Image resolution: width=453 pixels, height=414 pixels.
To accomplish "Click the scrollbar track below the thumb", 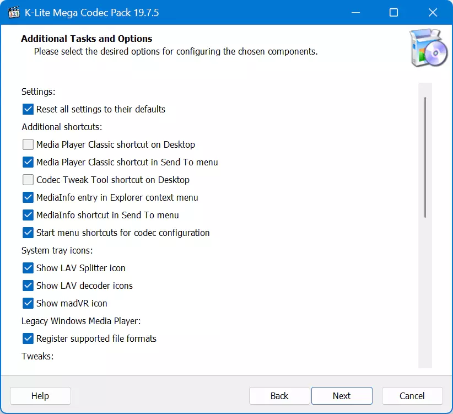I will click(x=425, y=292).
